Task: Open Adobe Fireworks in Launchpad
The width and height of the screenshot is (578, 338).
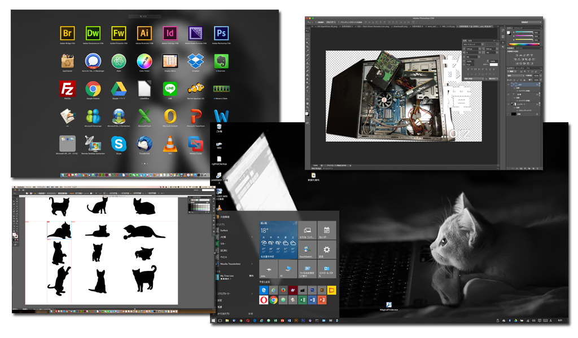Action: pos(119,33)
